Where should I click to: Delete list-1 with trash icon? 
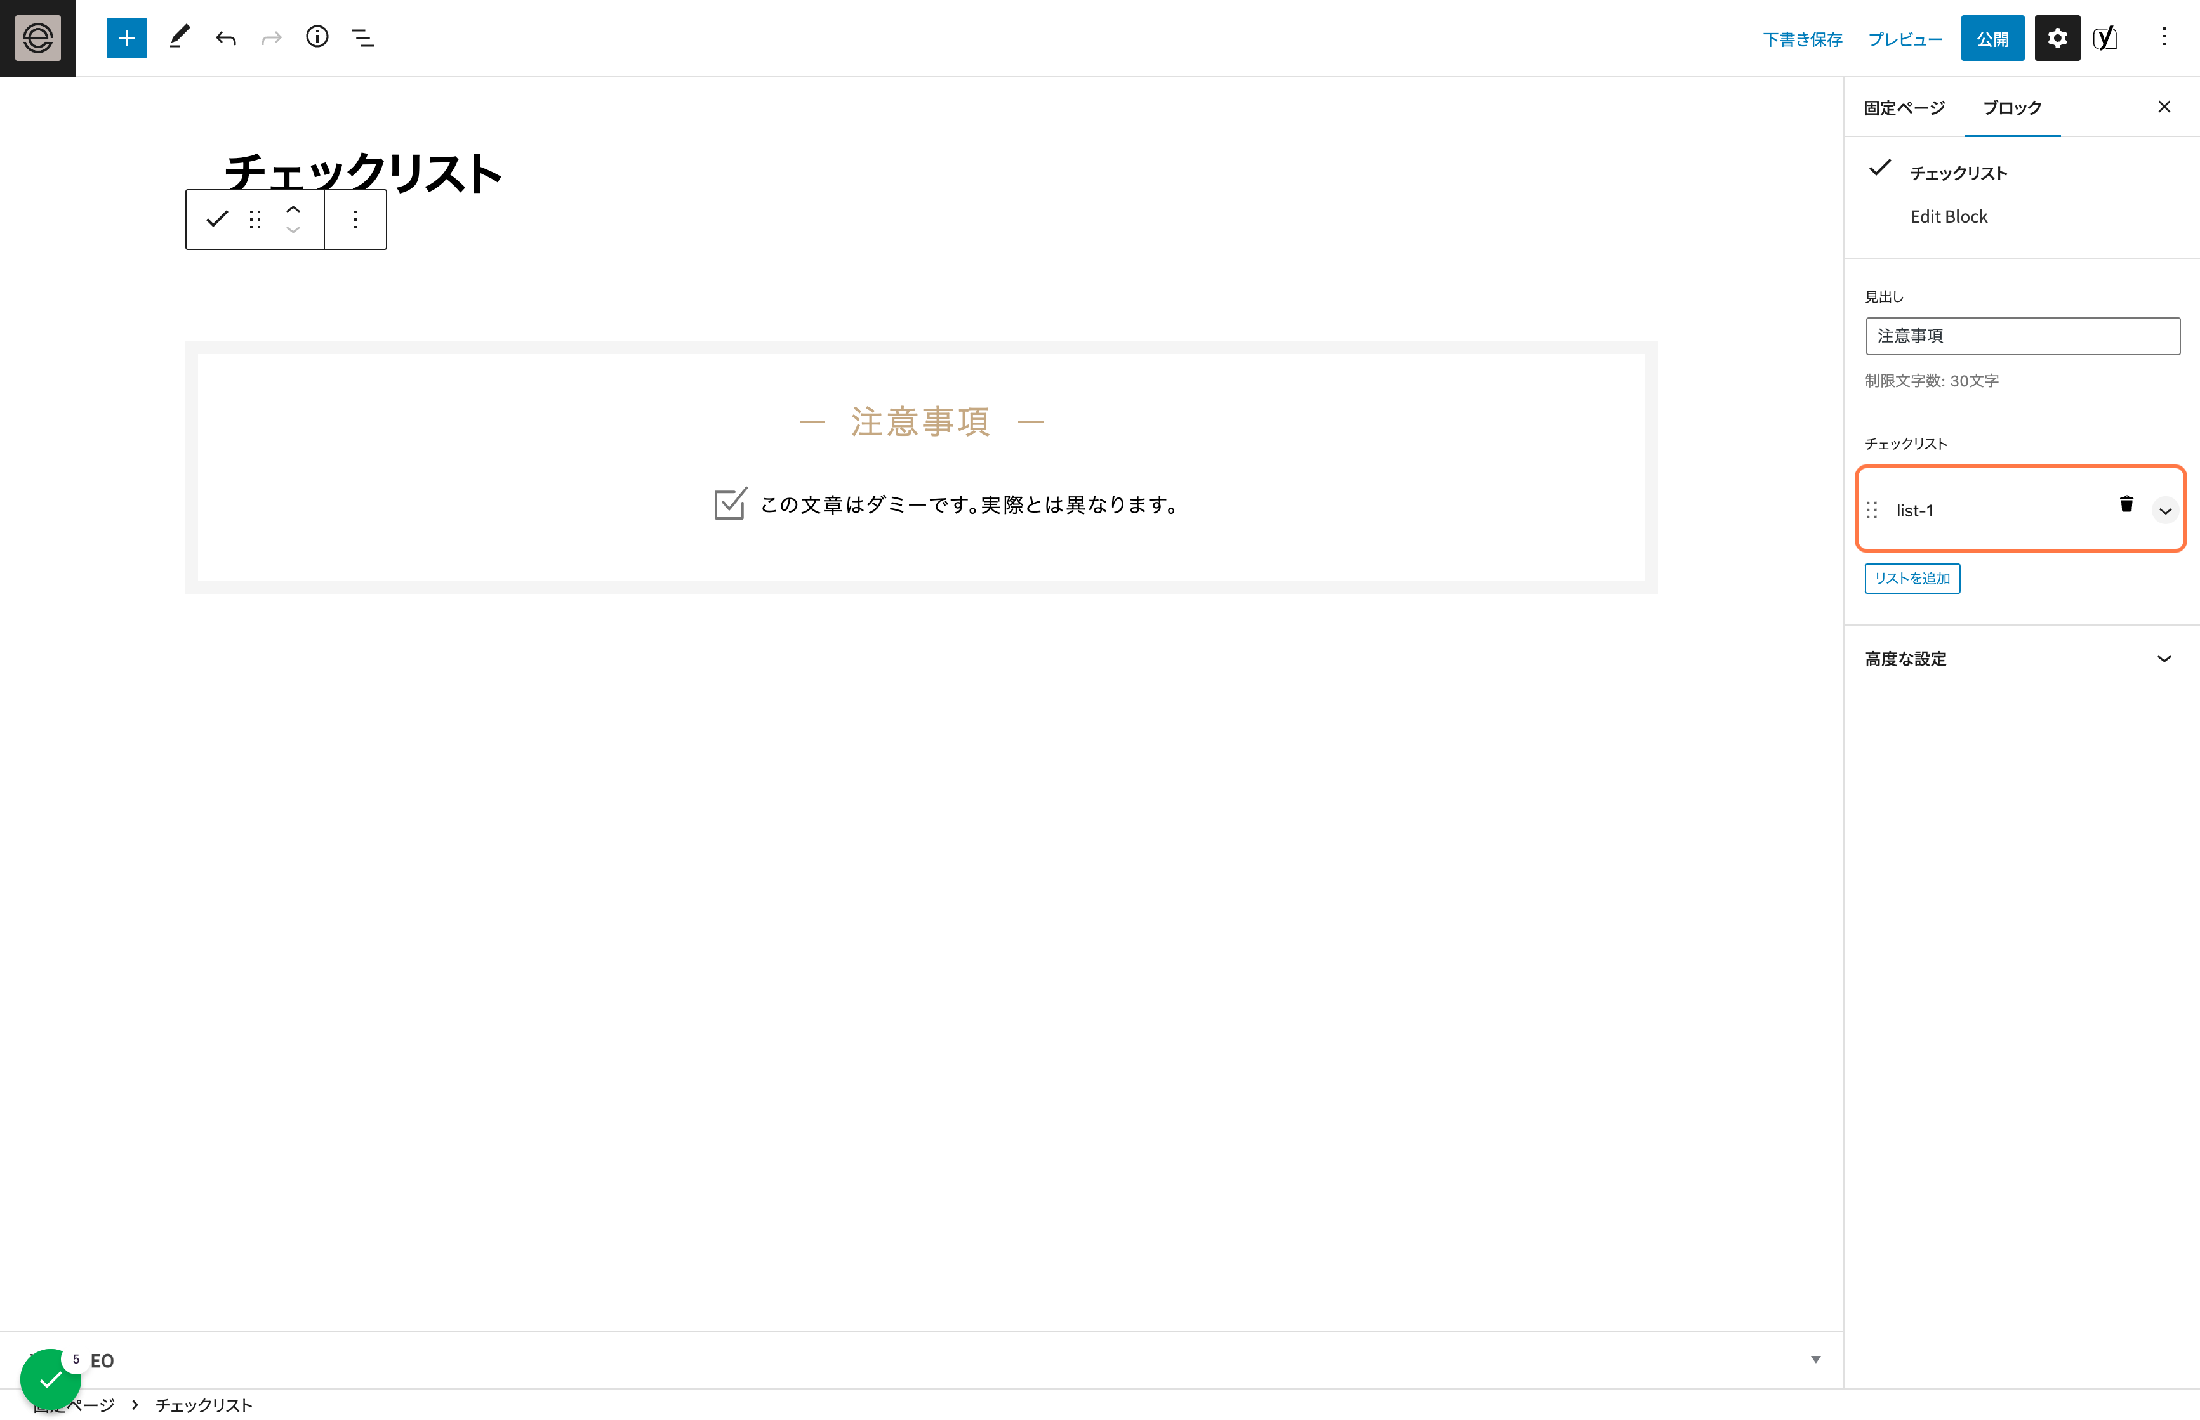click(x=2126, y=503)
